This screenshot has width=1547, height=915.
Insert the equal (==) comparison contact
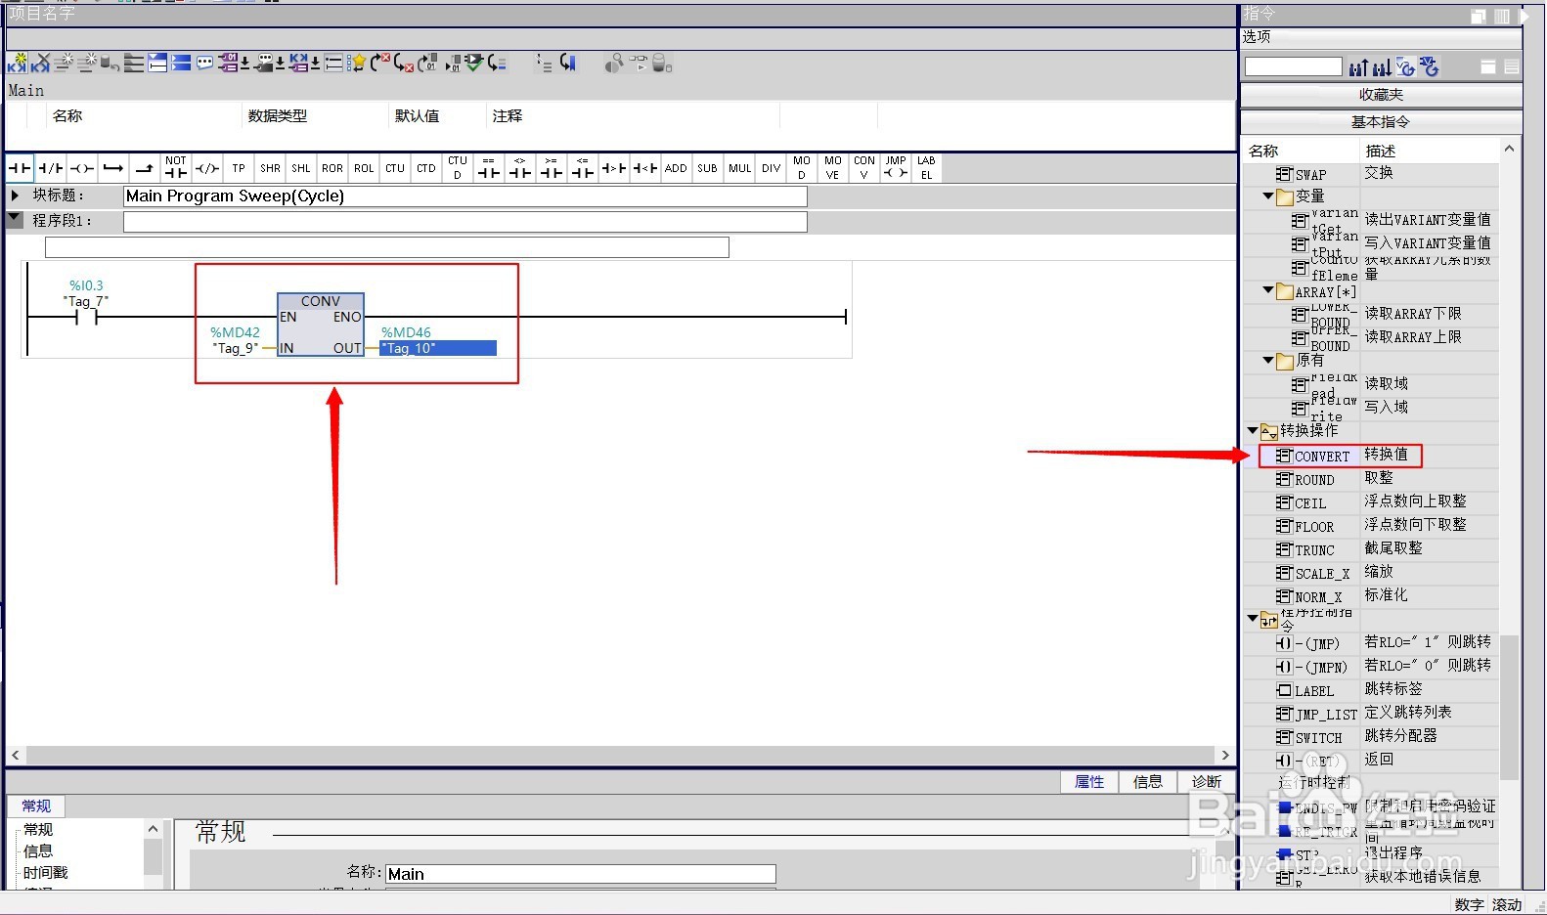tap(489, 168)
